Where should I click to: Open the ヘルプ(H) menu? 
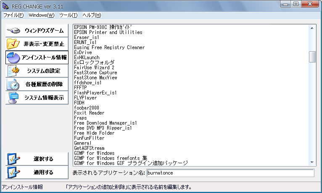[92, 15]
